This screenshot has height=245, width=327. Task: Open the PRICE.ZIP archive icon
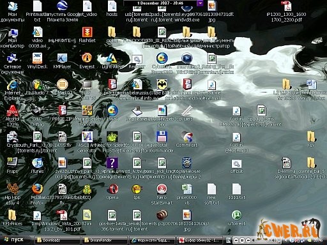(63, 114)
